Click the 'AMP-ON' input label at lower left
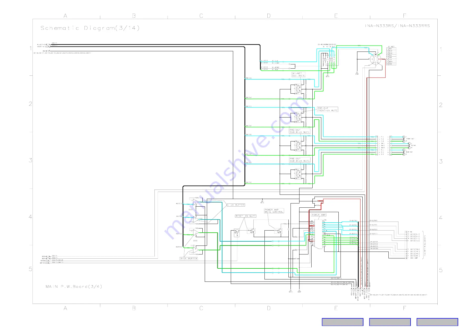 point(42,263)
